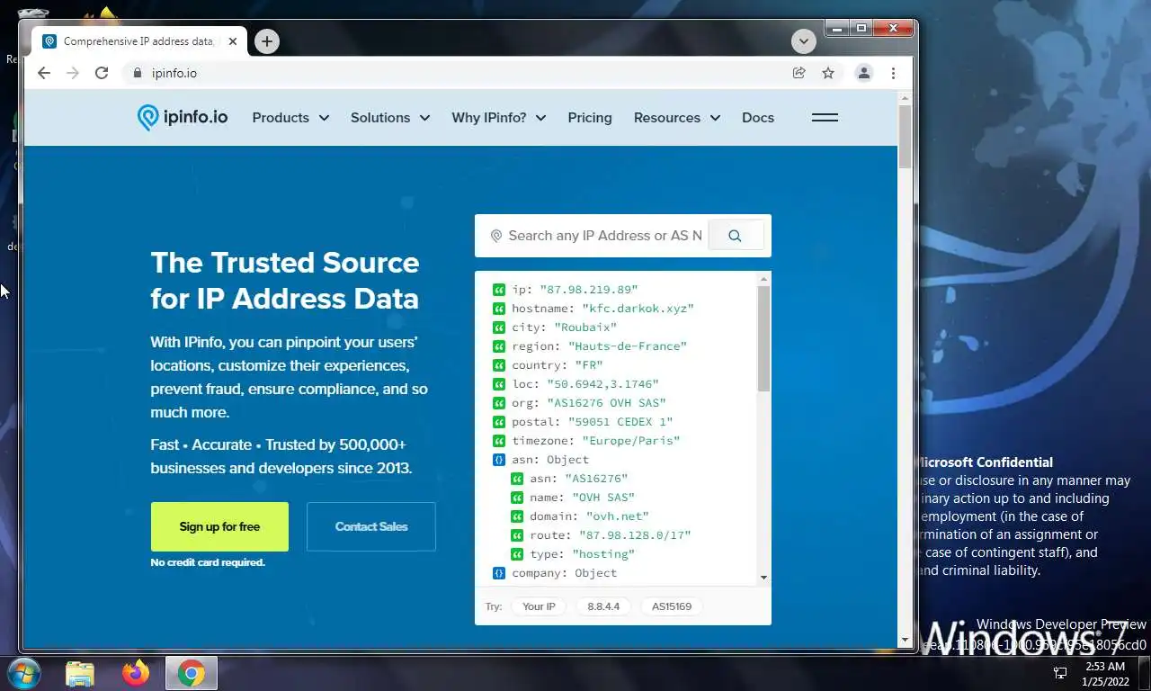Screen dimensions: 1151x691
Task: Expand the Products dropdown
Action: pyautogui.click(x=290, y=118)
